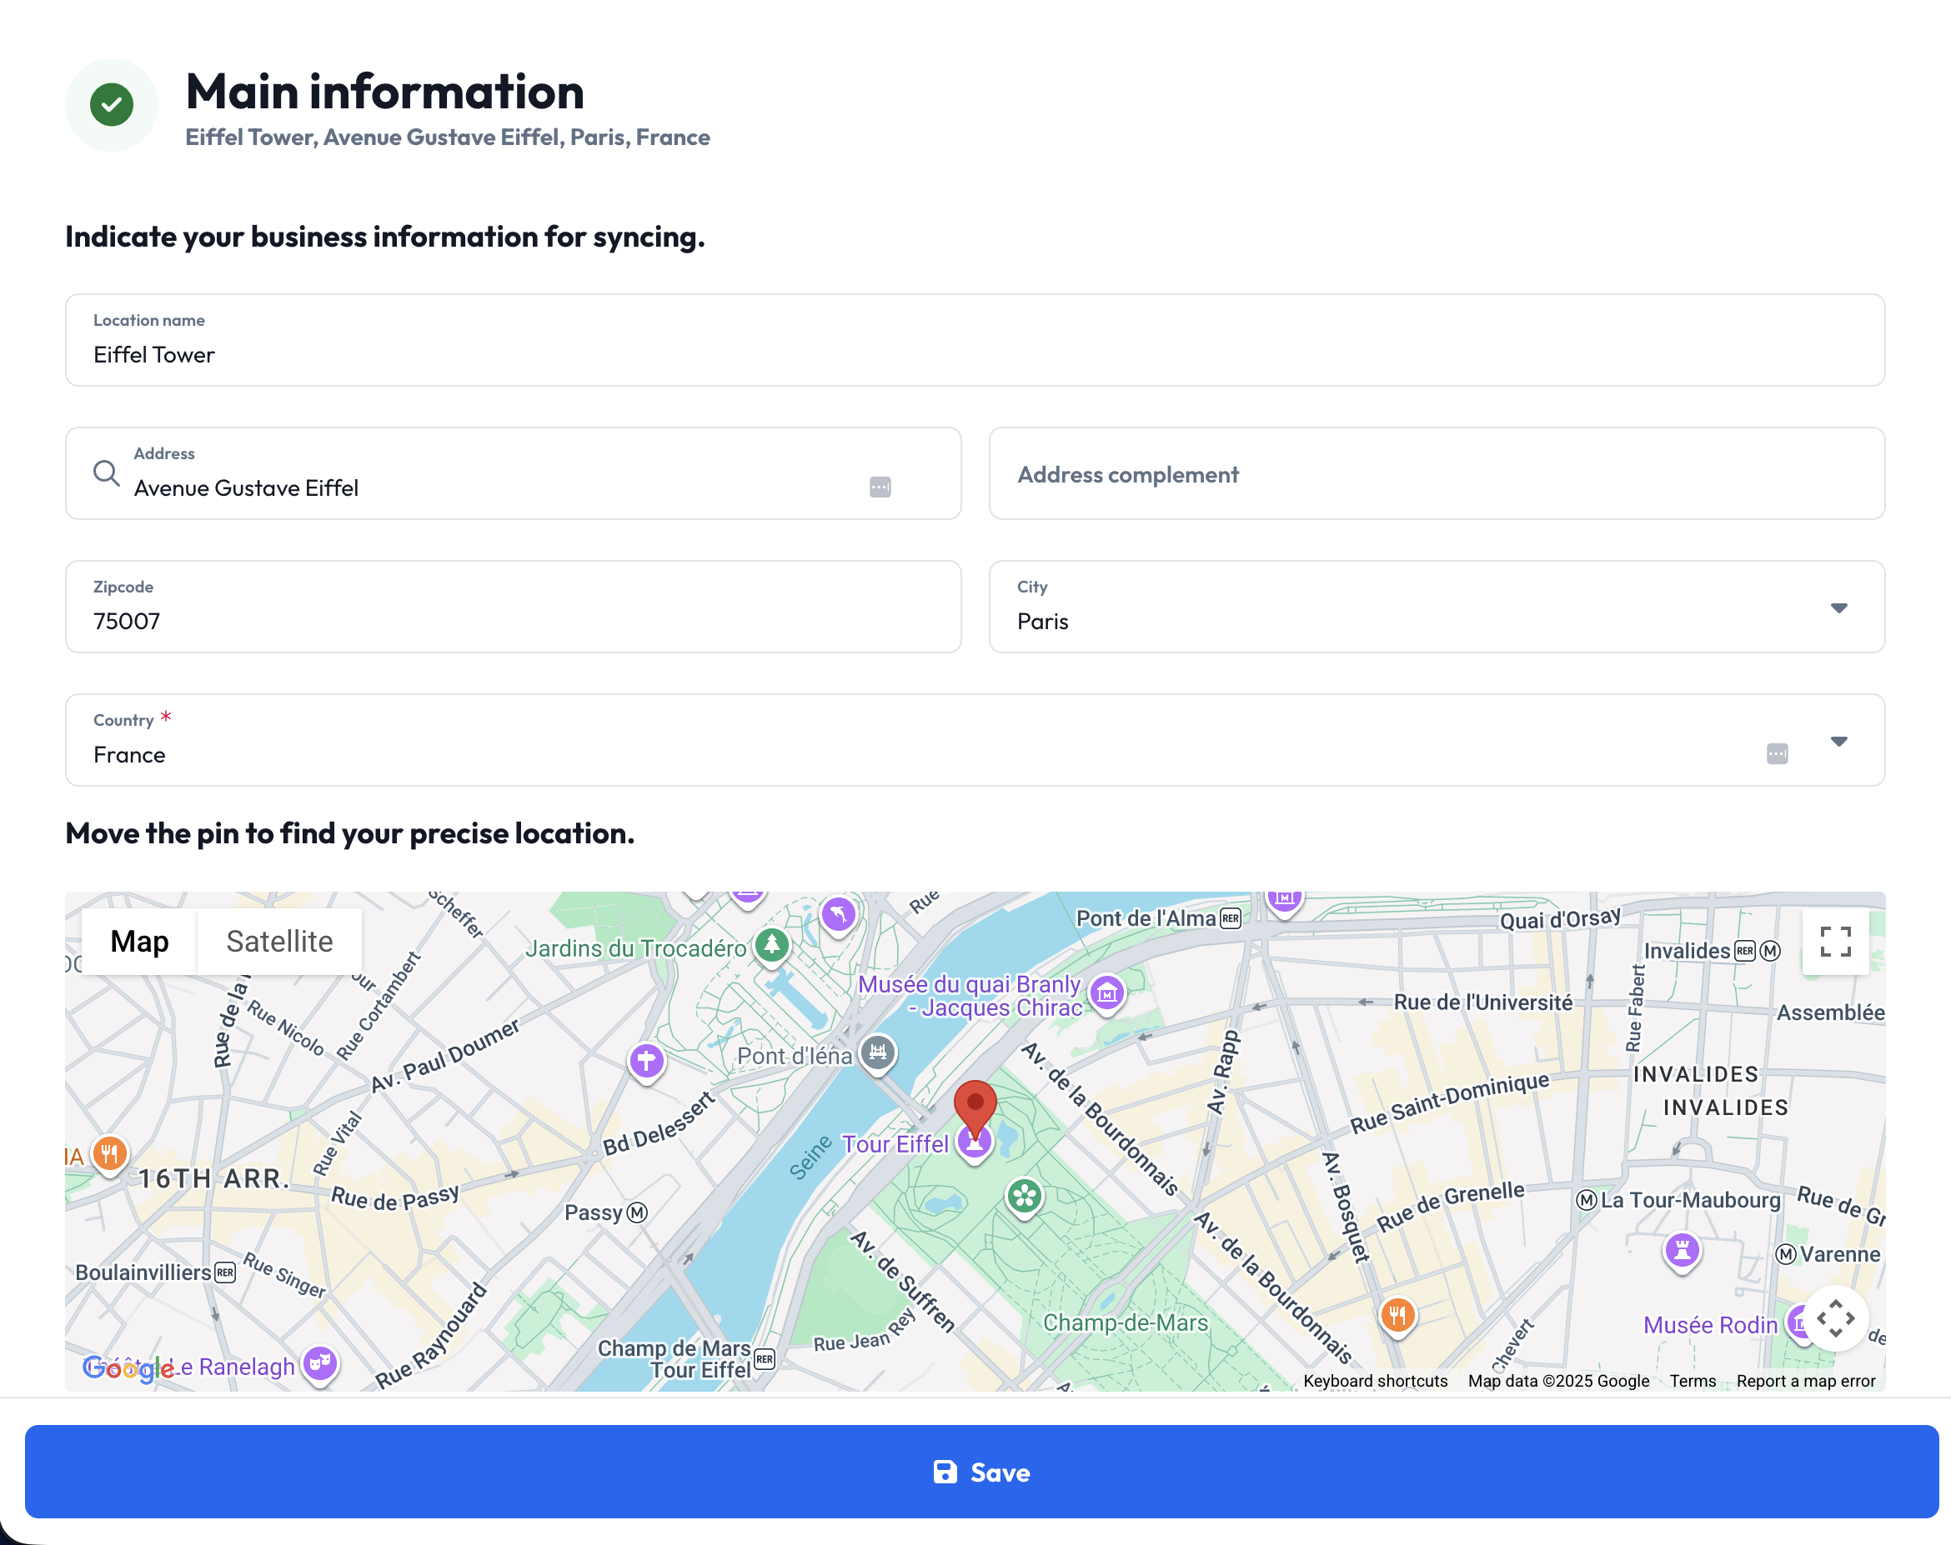Click the green checkmark completion icon
This screenshot has height=1545, width=1951.
pyautogui.click(x=110, y=105)
